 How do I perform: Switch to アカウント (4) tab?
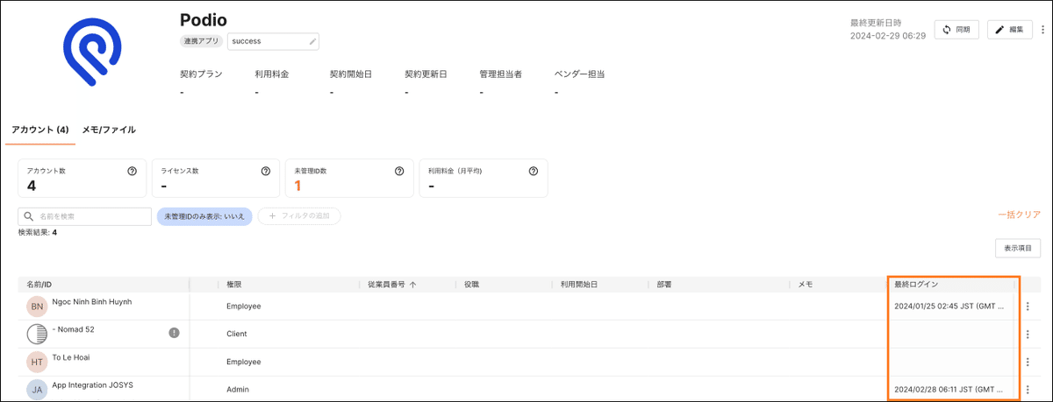40,130
